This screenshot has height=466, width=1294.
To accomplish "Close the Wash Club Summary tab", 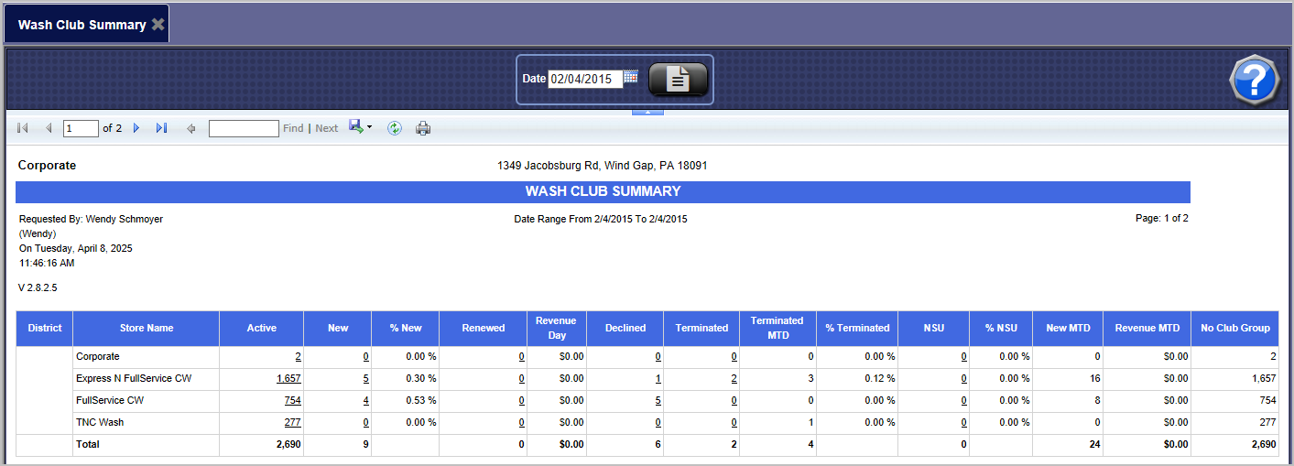I will click(158, 25).
